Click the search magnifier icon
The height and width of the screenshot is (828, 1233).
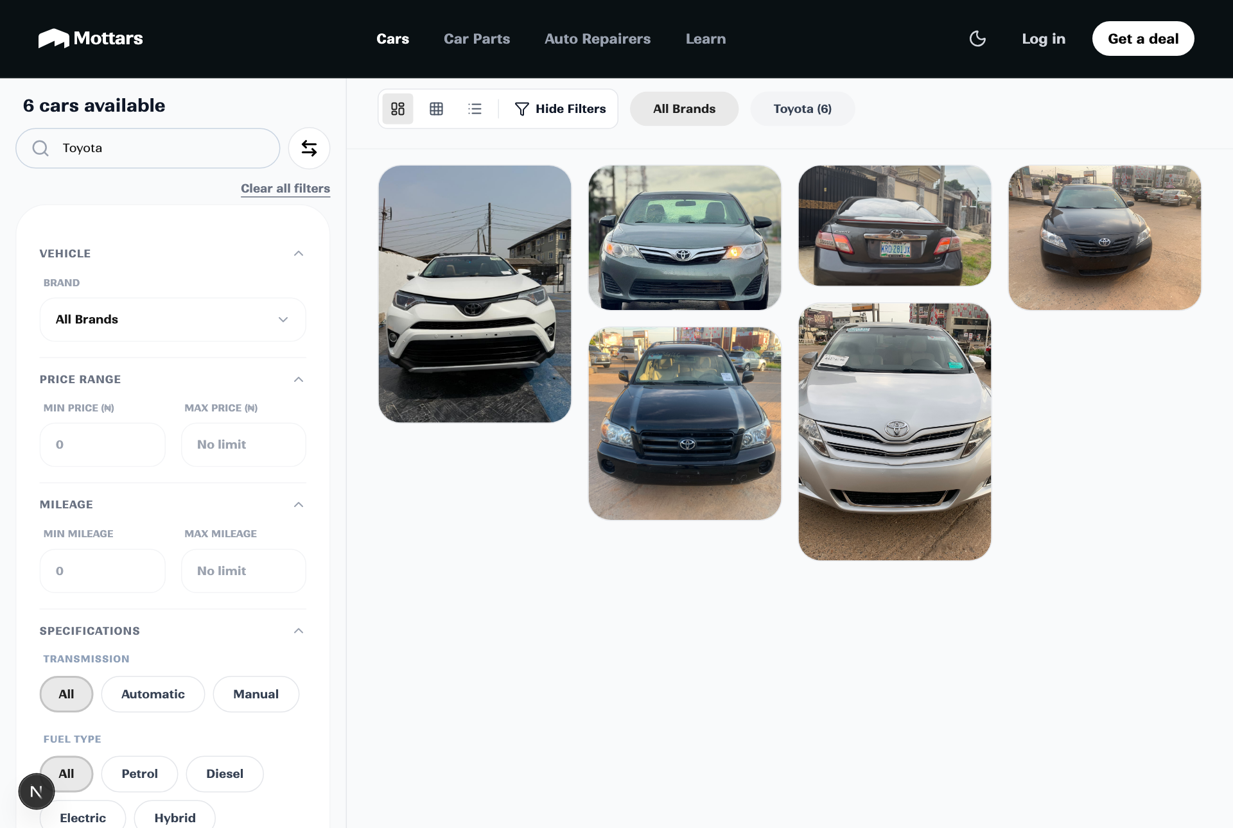[40, 148]
